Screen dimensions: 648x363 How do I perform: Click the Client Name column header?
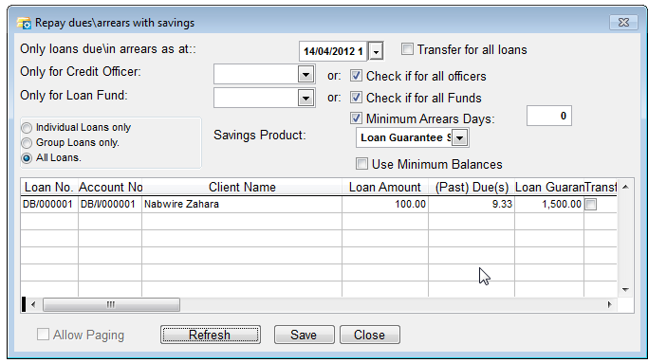click(x=242, y=187)
